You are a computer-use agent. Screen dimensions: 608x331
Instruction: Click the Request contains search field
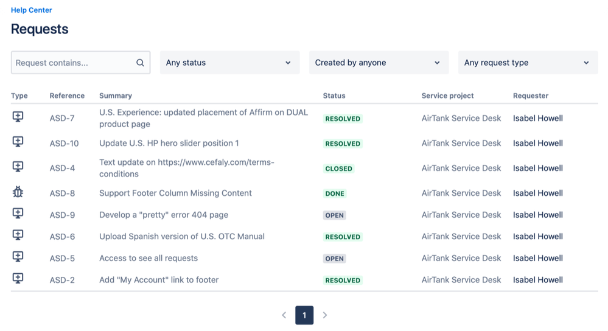pyautogui.click(x=81, y=63)
